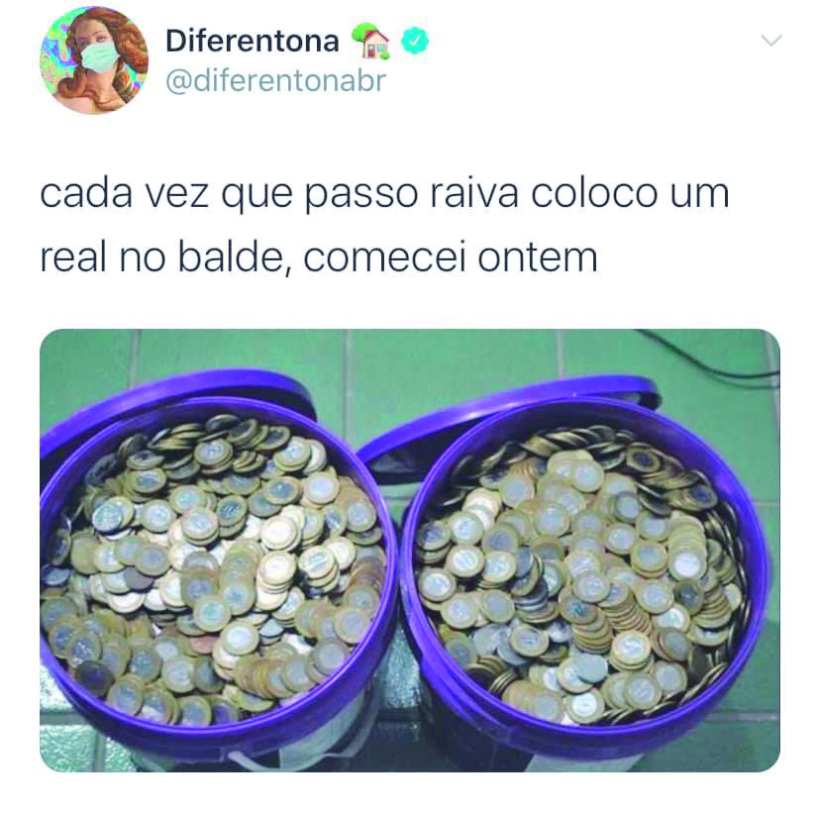Open the Diferentona profile avatar
The image size is (820, 814).
(94, 60)
